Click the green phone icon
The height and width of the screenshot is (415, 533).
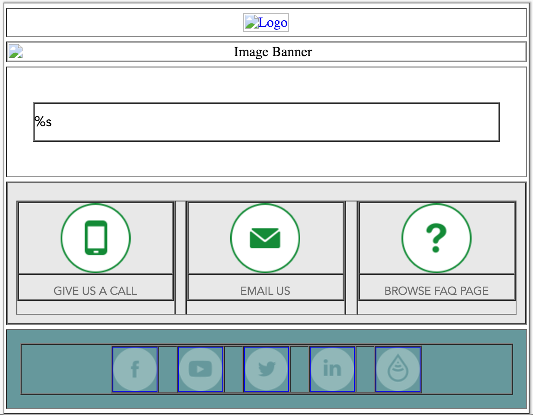pyautogui.click(x=96, y=238)
